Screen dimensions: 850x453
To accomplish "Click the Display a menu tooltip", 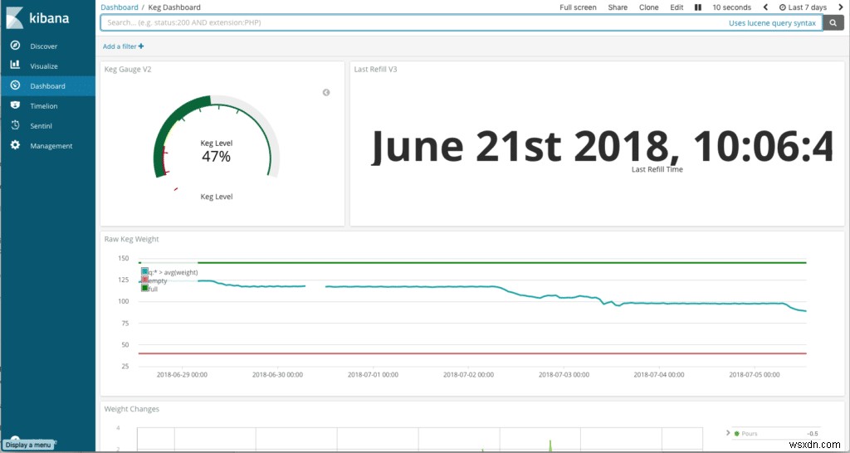I will click(x=29, y=445).
